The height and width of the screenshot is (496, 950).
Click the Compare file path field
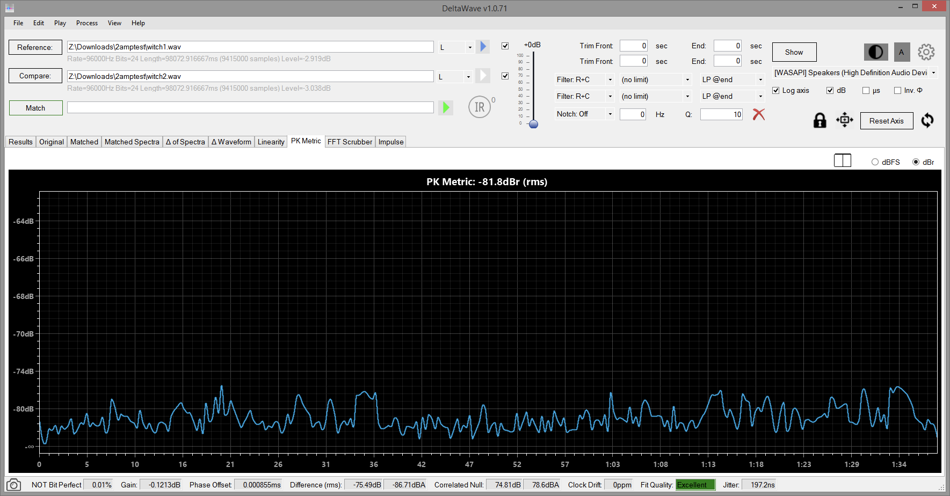(x=250, y=76)
